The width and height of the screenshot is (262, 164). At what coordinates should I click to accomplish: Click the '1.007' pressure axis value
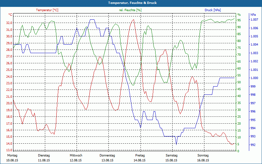254,20
